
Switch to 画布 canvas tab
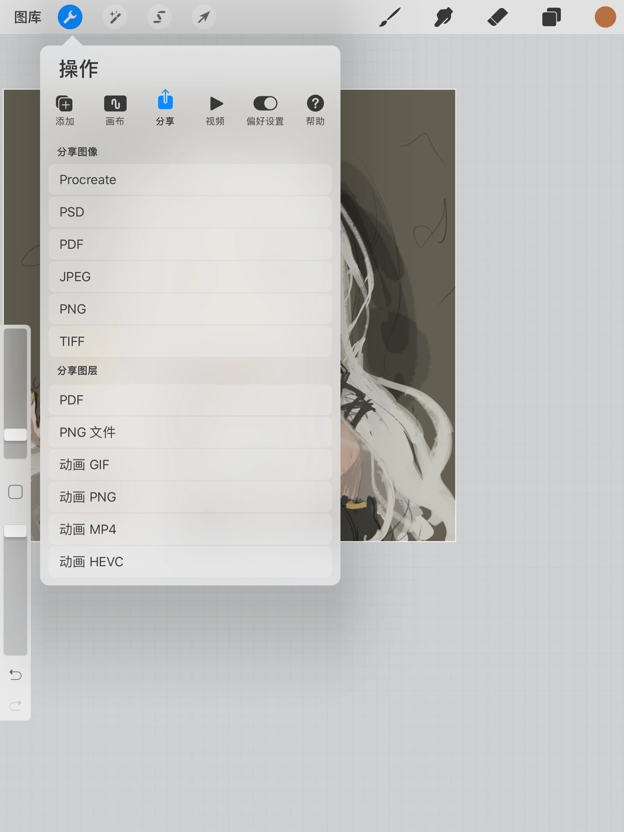(115, 110)
